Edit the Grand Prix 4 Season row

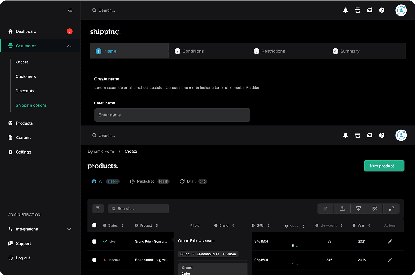point(390,242)
